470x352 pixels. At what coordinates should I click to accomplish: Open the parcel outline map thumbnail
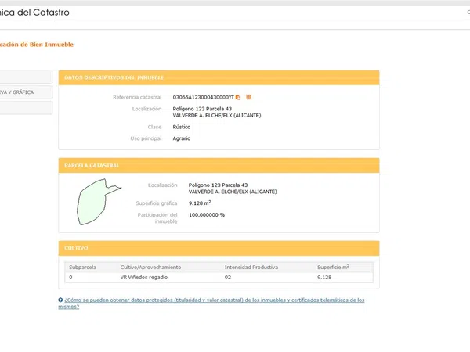[97, 202]
